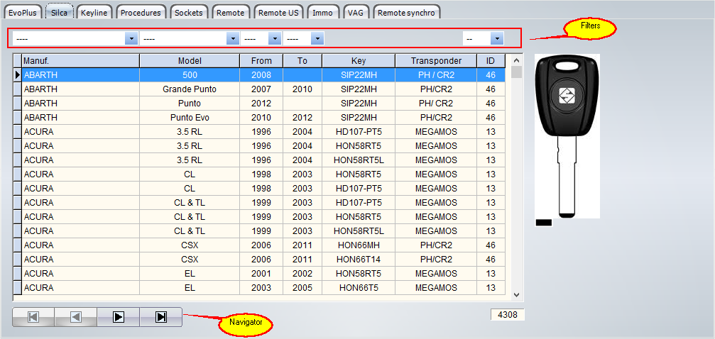Click HON66MH key in CSX row

pos(359,245)
